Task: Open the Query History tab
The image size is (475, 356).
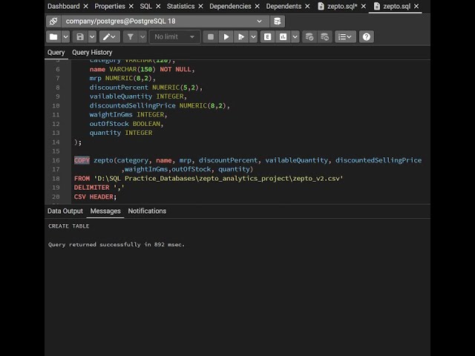Action: [x=92, y=53]
